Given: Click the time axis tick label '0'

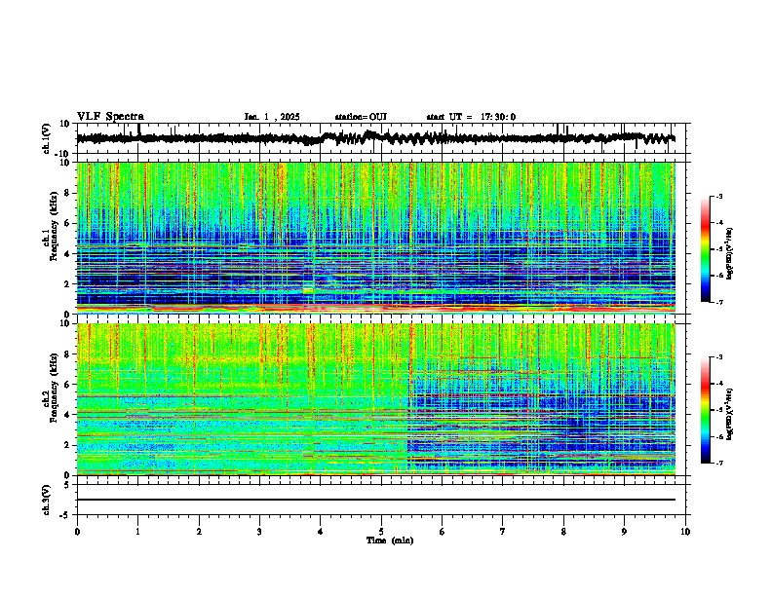Looking at the screenshot, I should click(77, 532).
